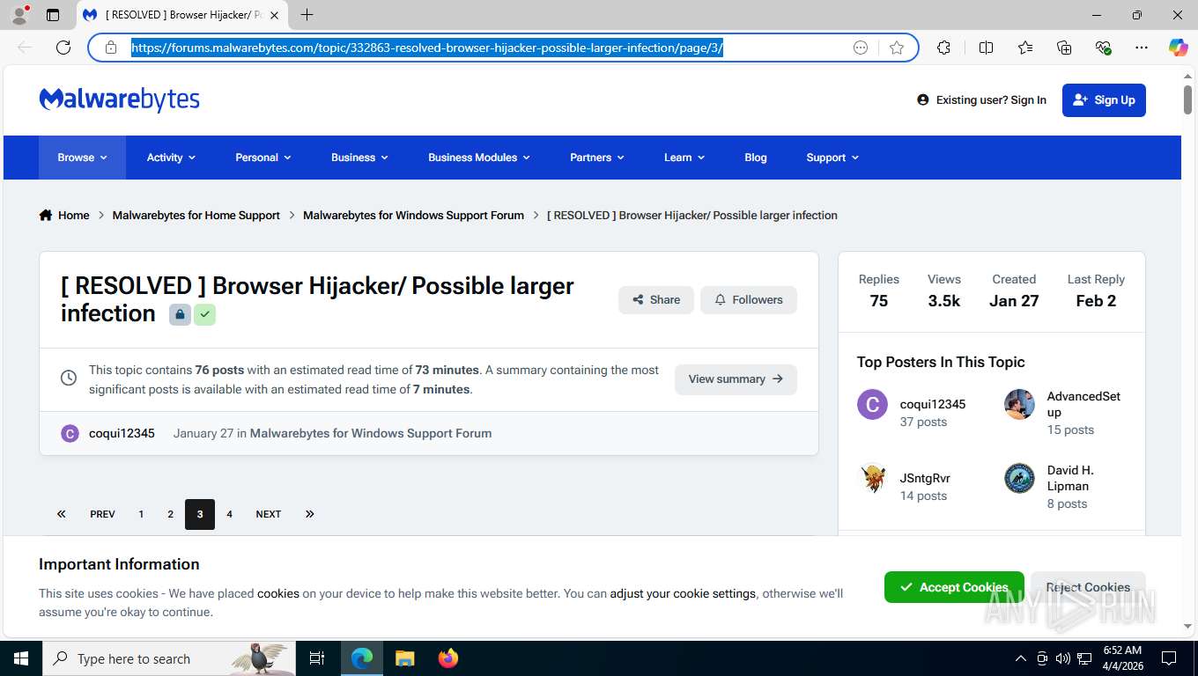Open the notification center icon
Screen dimensions: 1198x676
[x=1169, y=658]
